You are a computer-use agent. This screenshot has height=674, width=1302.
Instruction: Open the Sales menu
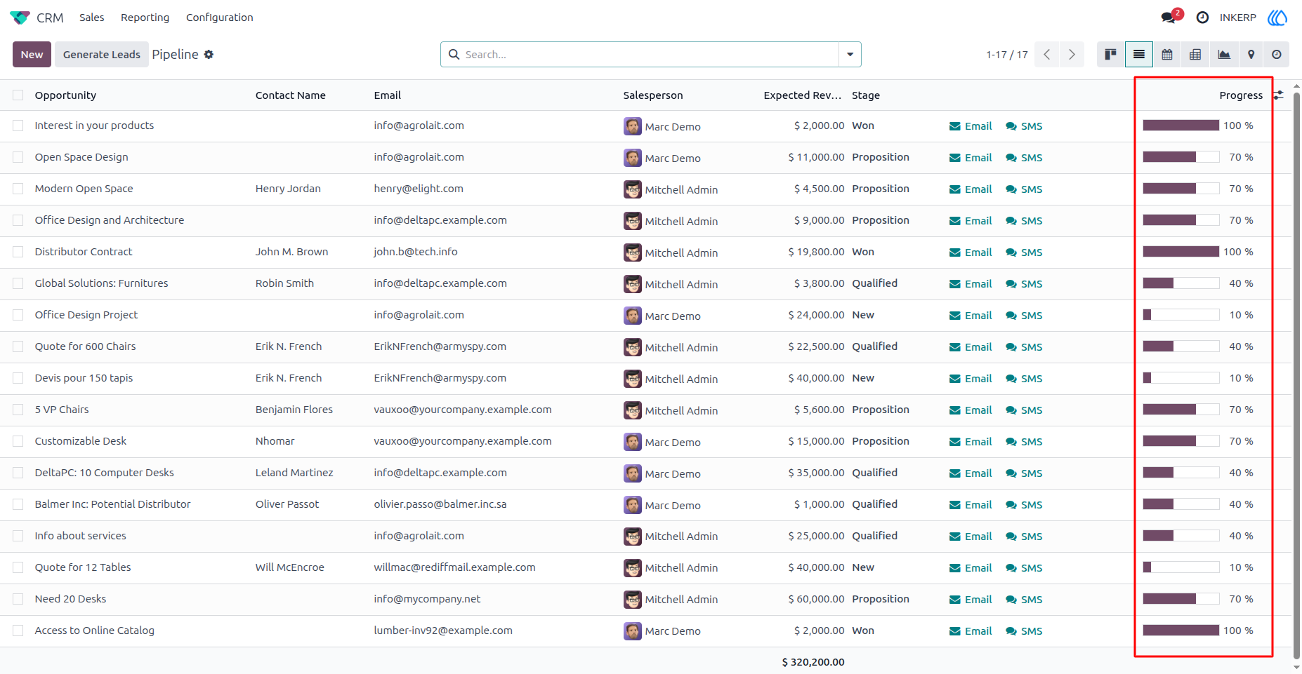91,18
